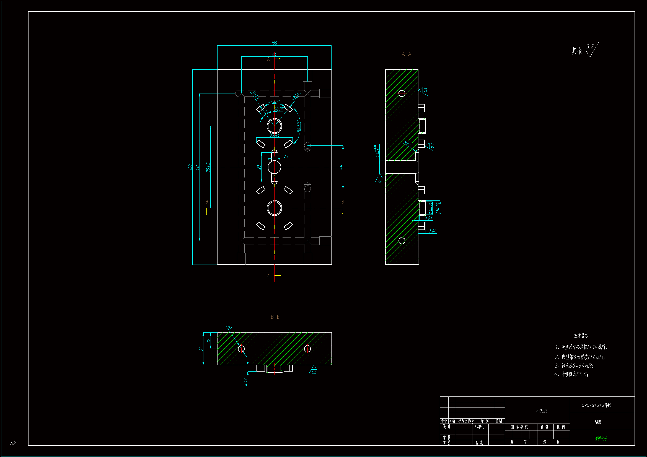Select the green 图样代号 text

click(601, 438)
